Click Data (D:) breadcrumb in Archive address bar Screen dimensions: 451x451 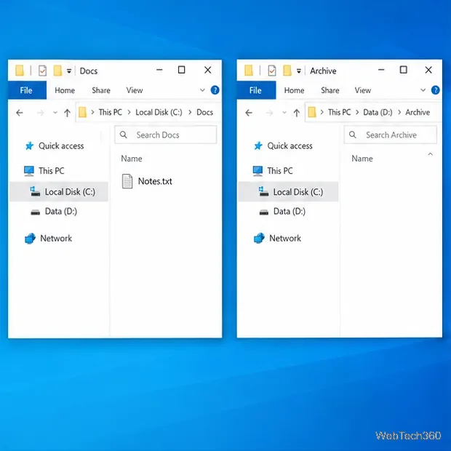(x=378, y=112)
